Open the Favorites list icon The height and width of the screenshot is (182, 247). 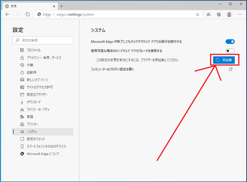208,14
